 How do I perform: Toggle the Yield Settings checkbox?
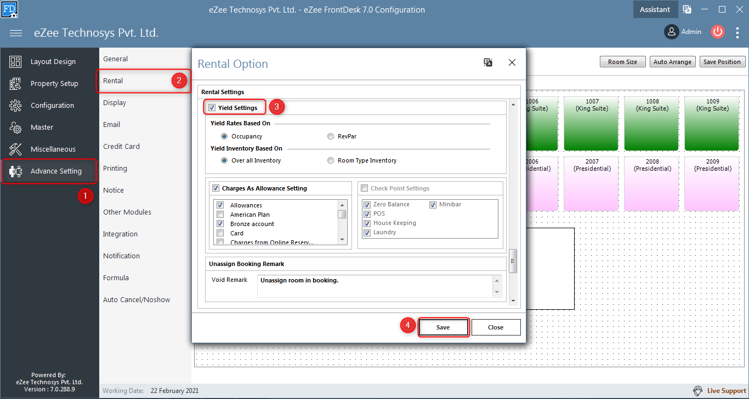click(x=212, y=108)
